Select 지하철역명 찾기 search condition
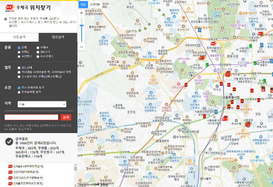This screenshot has height=187, width=273. click(x=19, y=92)
